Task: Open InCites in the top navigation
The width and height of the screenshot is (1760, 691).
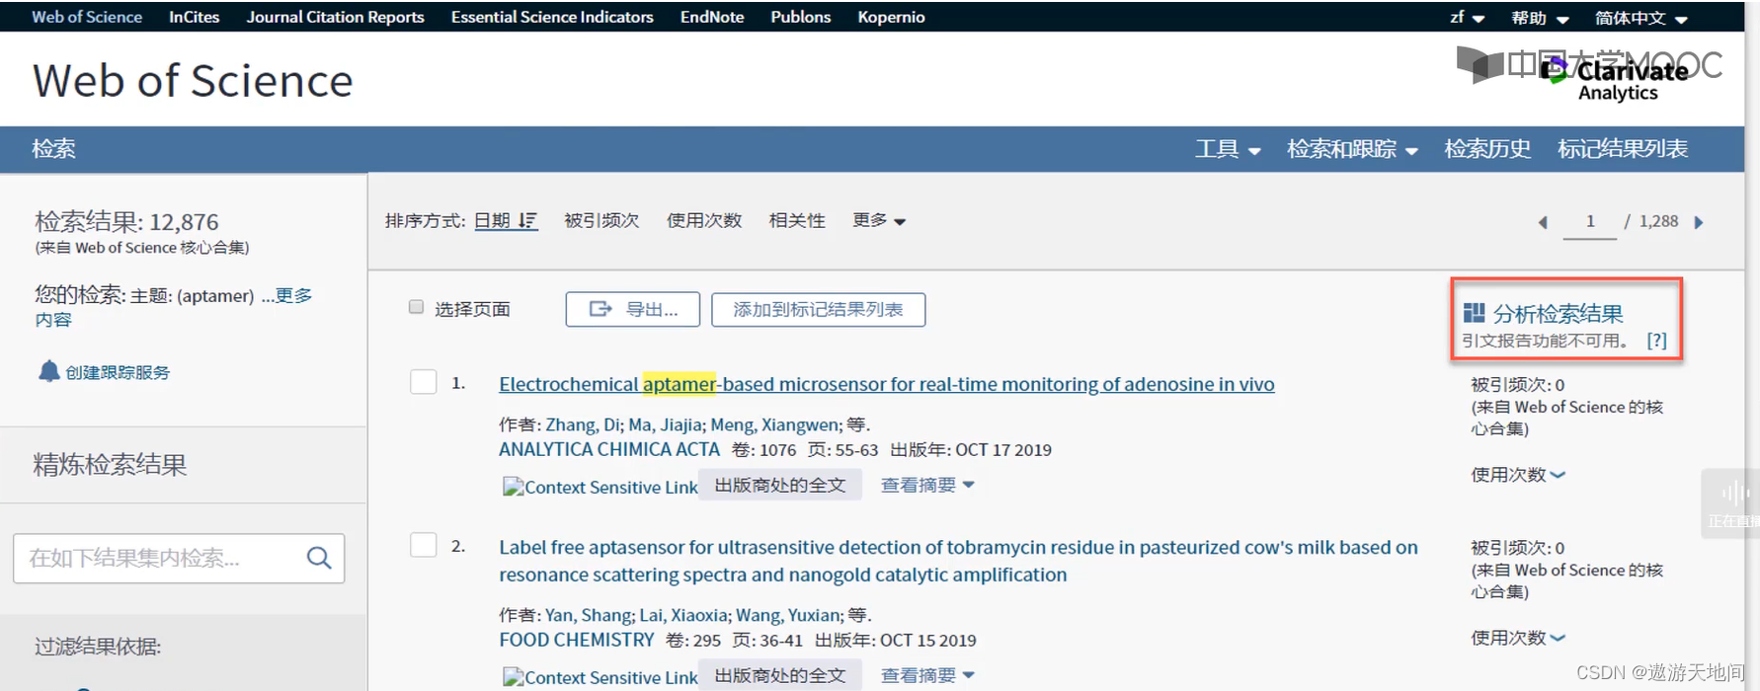Action: 194,17
